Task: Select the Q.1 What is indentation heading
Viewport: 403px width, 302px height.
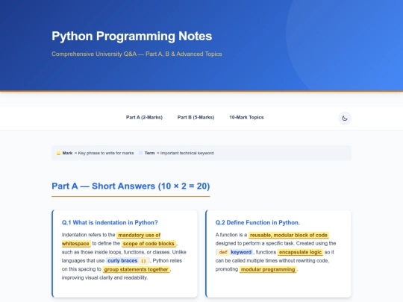Action: pyautogui.click(x=110, y=222)
